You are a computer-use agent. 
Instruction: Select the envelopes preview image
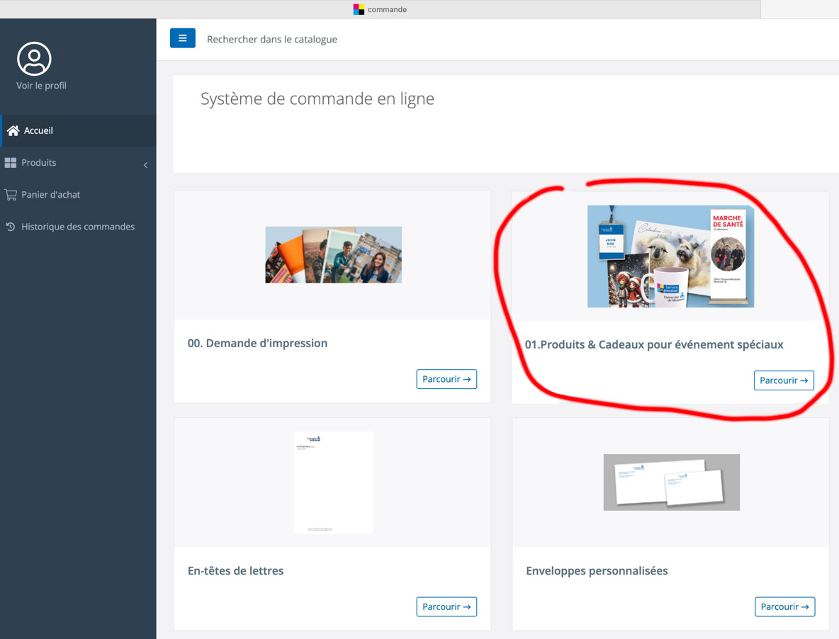pos(671,482)
